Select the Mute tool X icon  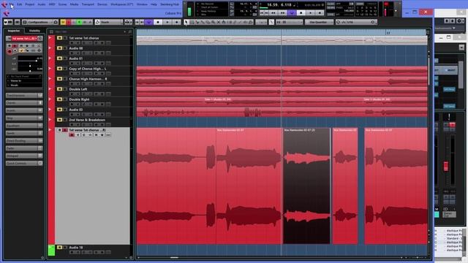pyautogui.click(x=219, y=22)
